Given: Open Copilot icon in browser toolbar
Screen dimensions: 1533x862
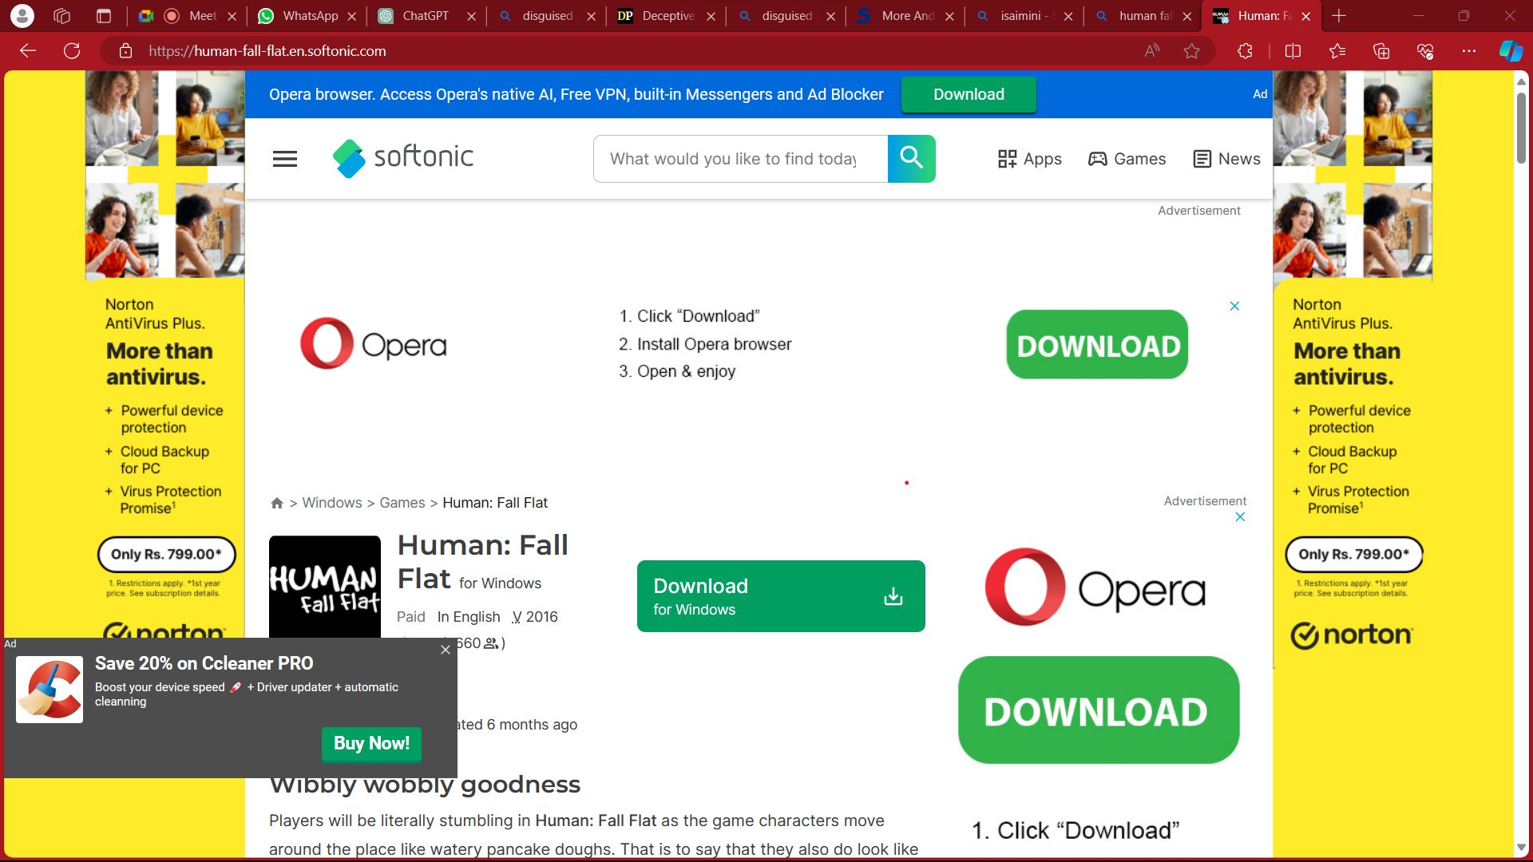Looking at the screenshot, I should click(x=1510, y=51).
